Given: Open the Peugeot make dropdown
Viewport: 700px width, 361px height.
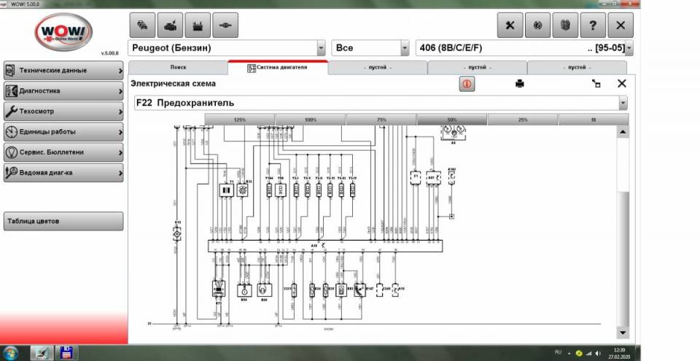Looking at the screenshot, I should pyautogui.click(x=321, y=48).
